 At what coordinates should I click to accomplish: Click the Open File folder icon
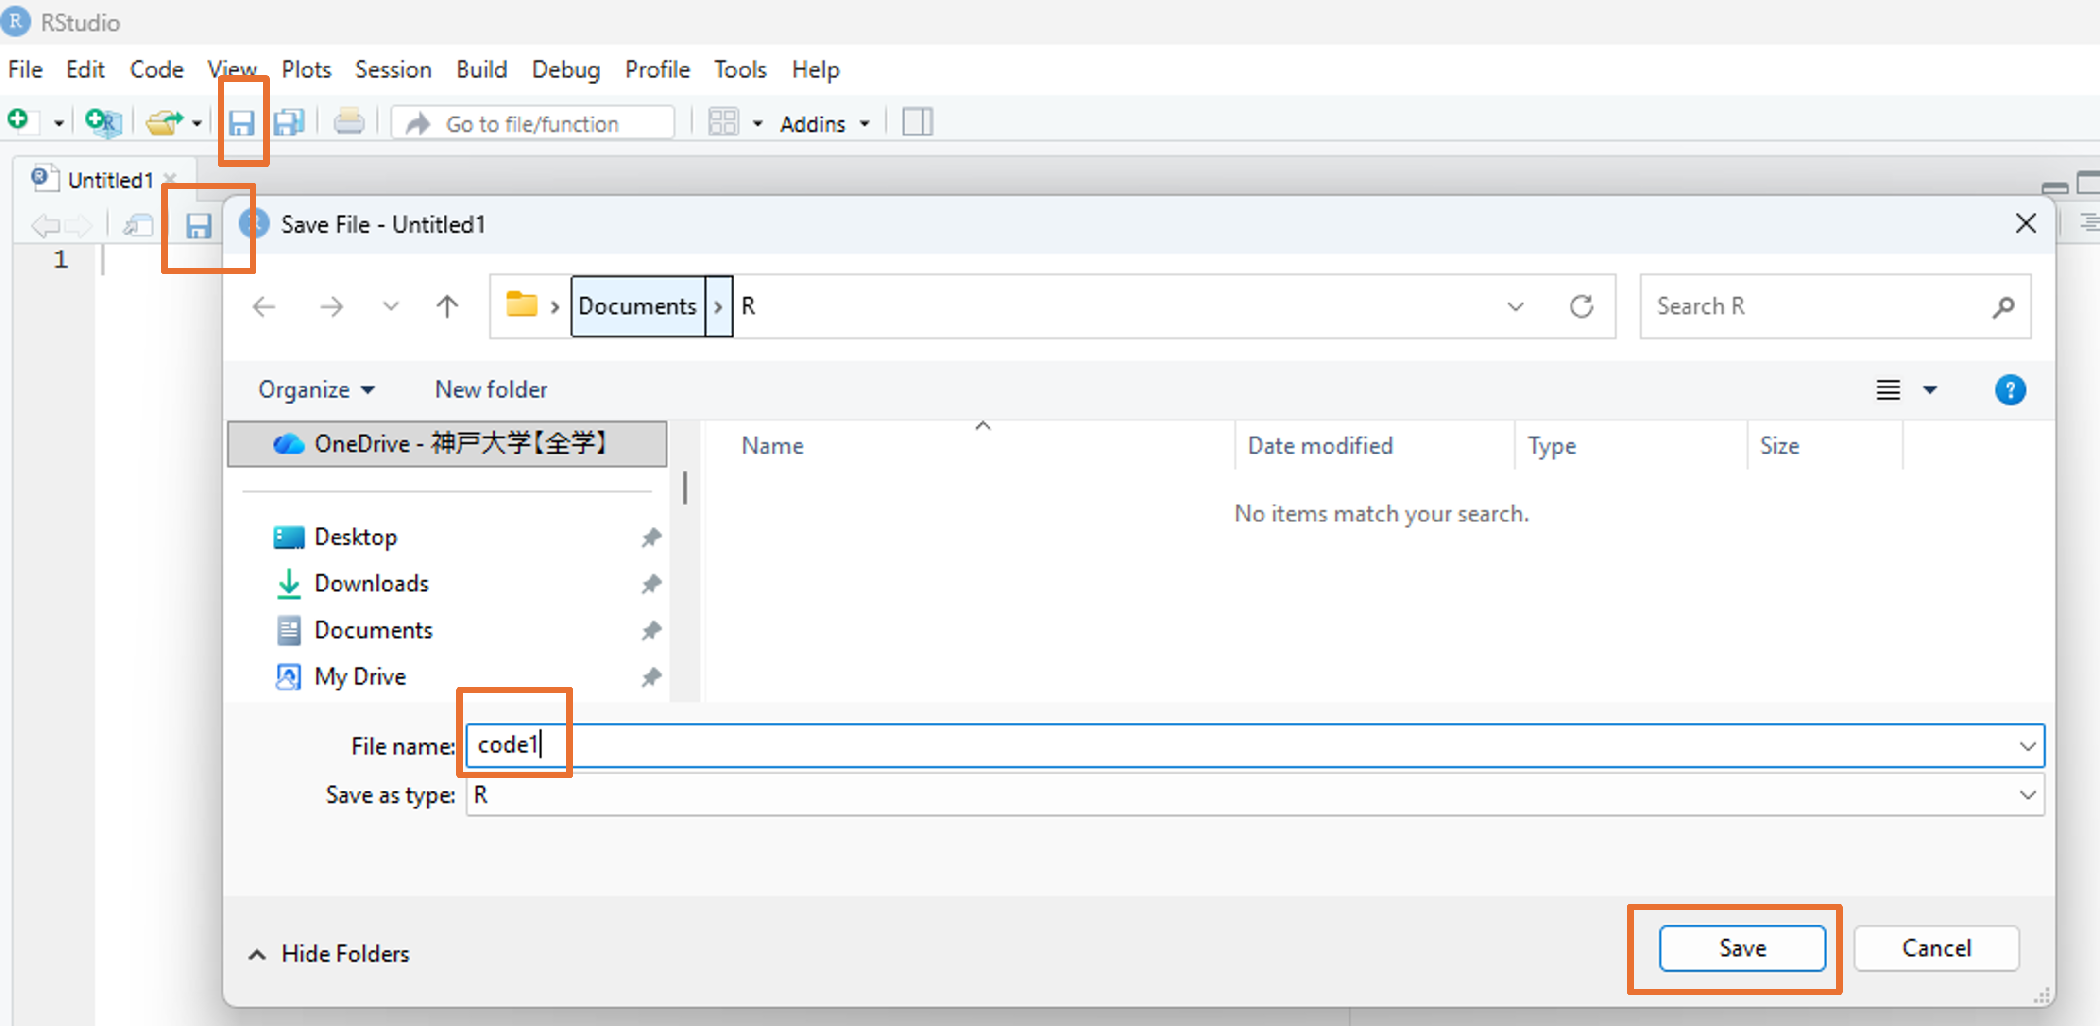(x=164, y=122)
